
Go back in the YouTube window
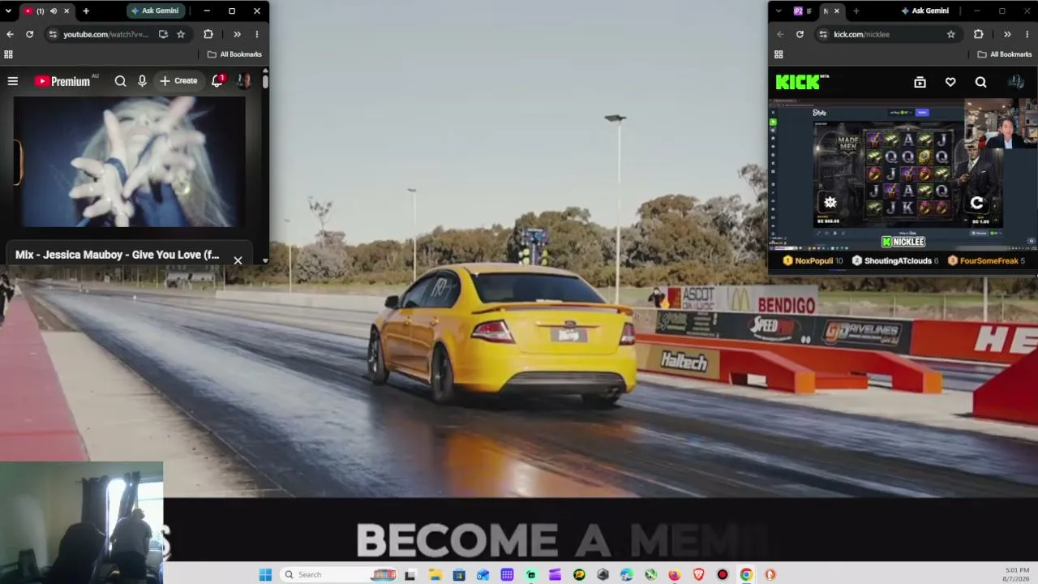[x=10, y=34]
